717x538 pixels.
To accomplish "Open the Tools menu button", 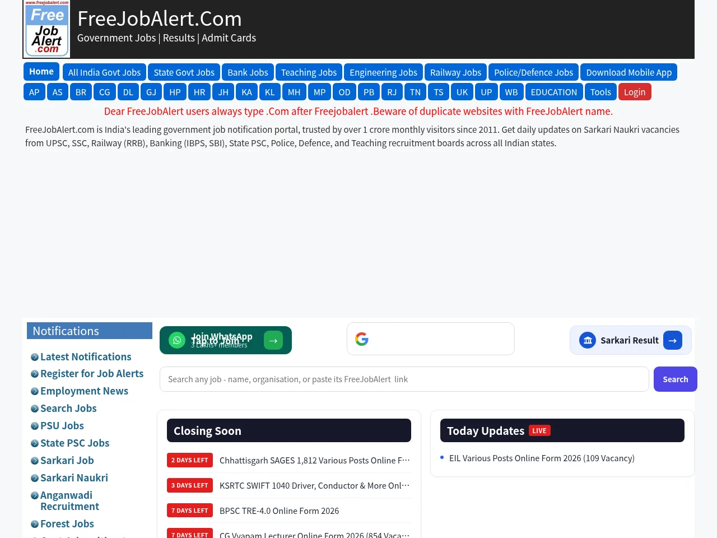I will [x=600, y=92].
